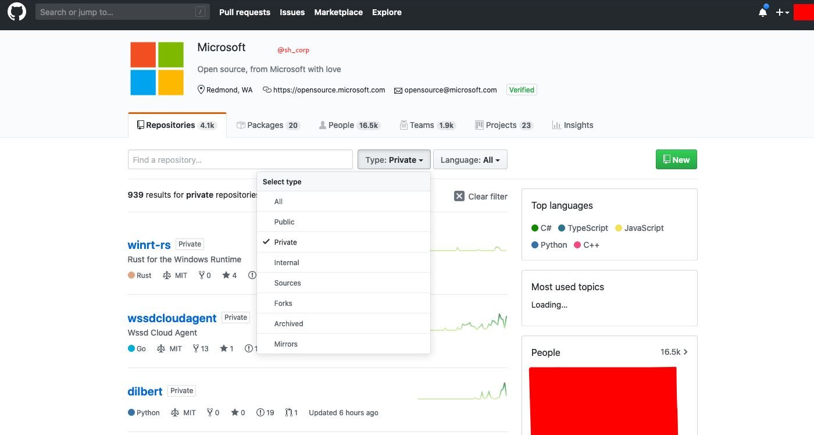Switch to the Projects tab

[x=504, y=125]
